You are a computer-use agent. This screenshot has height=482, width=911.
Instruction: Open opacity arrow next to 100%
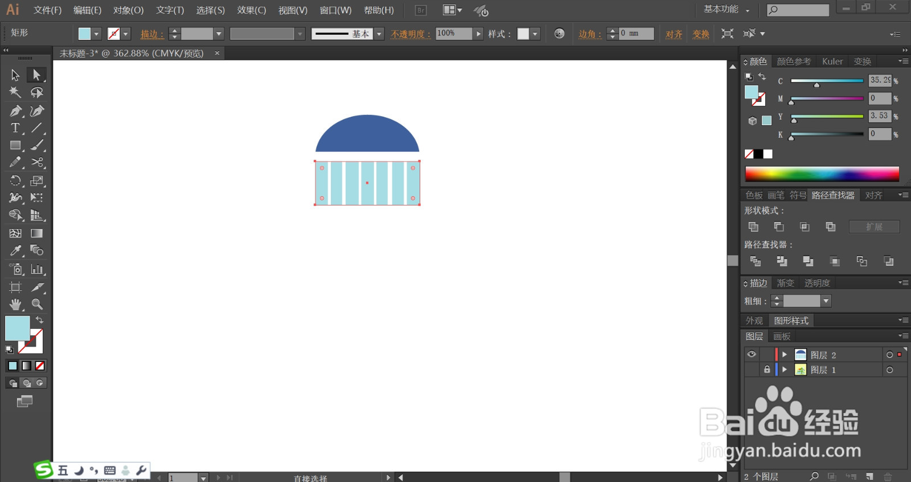point(478,34)
